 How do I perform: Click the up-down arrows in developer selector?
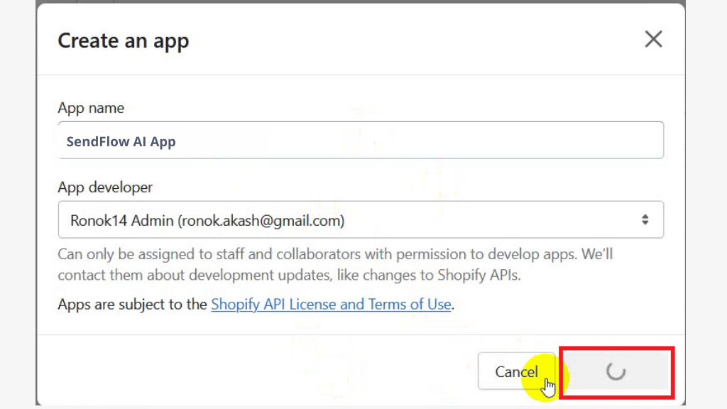[645, 220]
